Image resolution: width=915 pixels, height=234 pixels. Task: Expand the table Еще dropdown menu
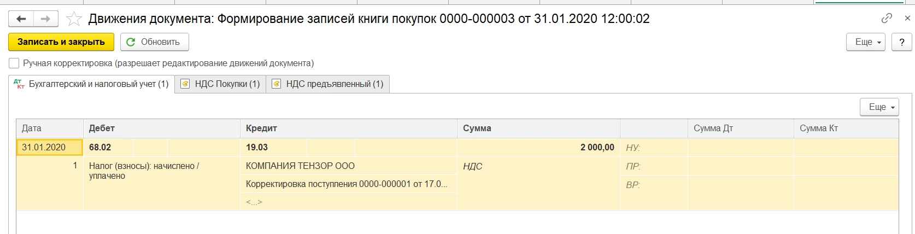(x=879, y=107)
